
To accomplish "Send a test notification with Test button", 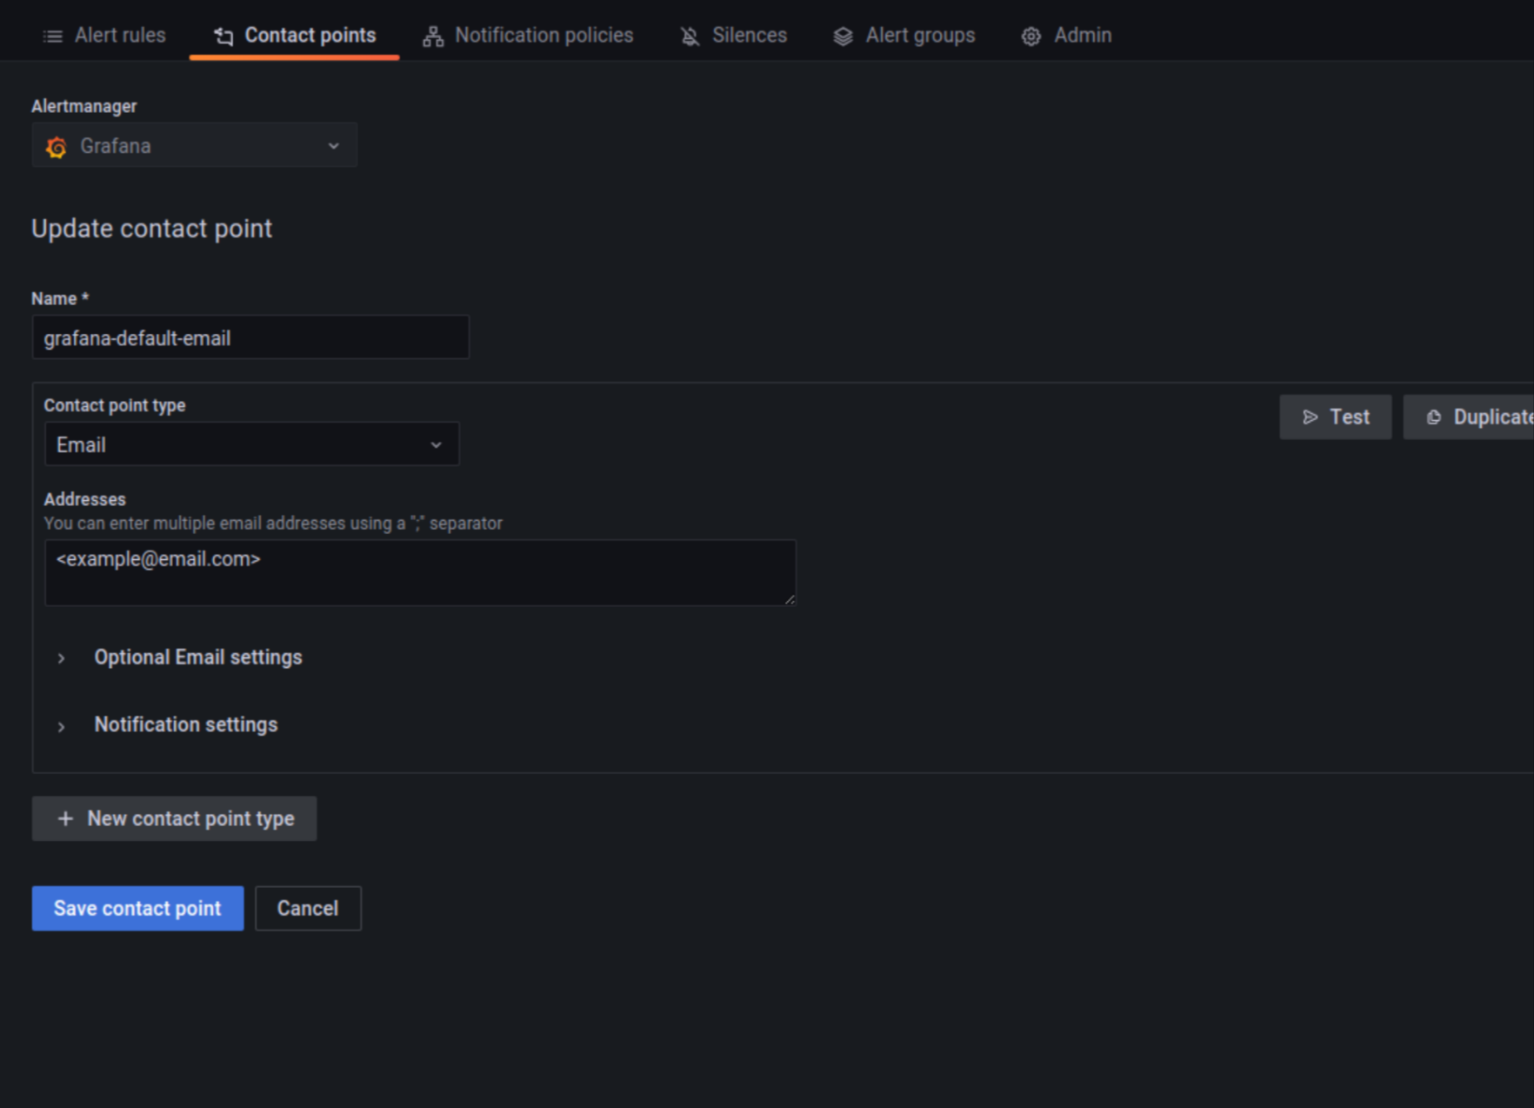I will tap(1336, 417).
